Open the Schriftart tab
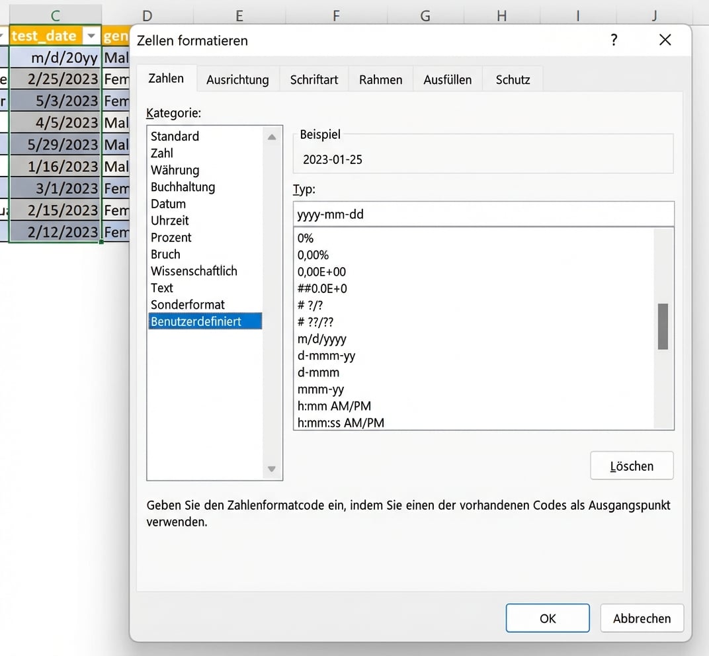 (x=313, y=79)
